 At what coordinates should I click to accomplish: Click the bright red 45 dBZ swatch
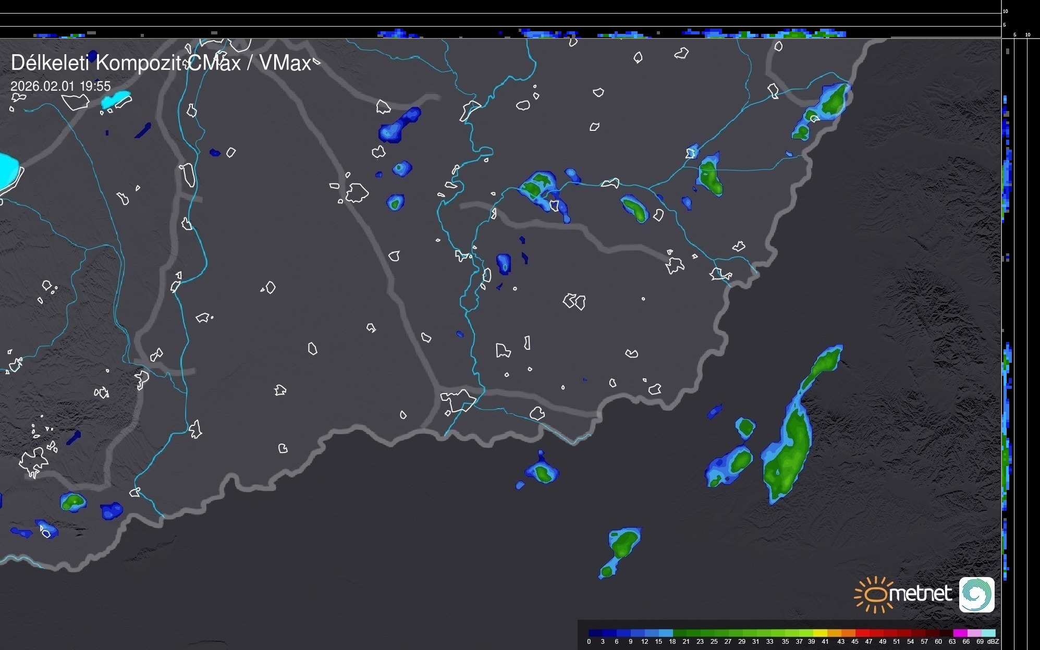tap(862, 633)
